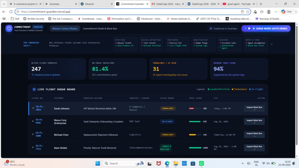This screenshot has height=168, width=299.
Task: Open Traditional vs Guardian comparison
Action: (223, 29)
